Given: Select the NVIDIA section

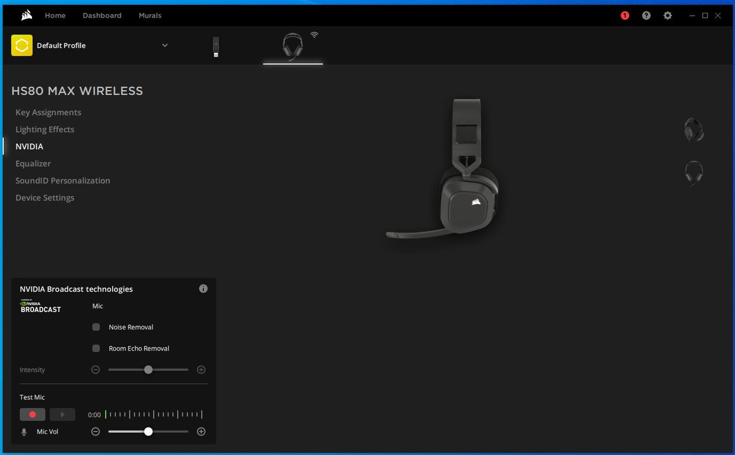Looking at the screenshot, I should pos(29,146).
